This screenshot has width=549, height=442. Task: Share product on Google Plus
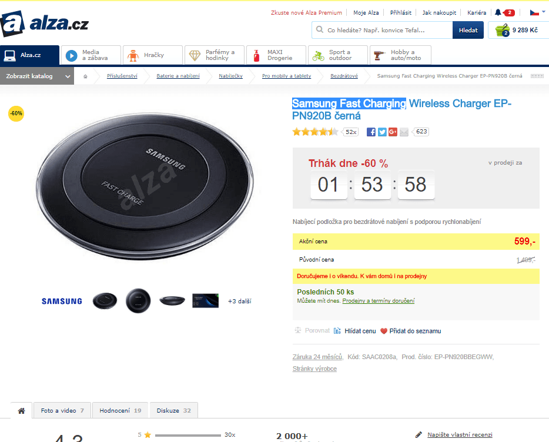(x=393, y=132)
